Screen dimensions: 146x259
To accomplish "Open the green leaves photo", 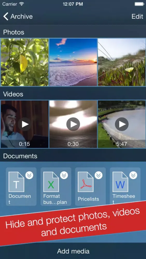I will point(25,62).
